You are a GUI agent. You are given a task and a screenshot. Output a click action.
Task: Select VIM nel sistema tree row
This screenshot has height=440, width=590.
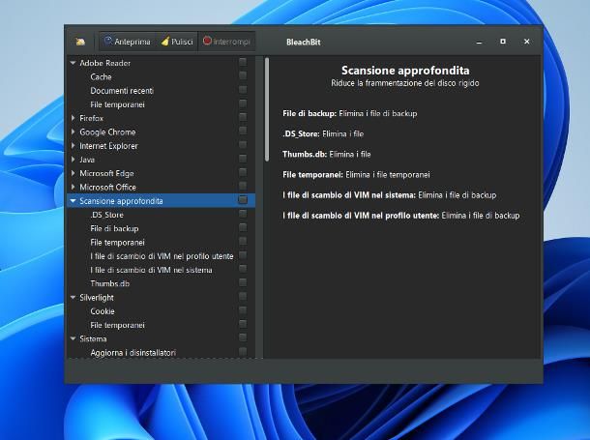[x=162, y=270]
